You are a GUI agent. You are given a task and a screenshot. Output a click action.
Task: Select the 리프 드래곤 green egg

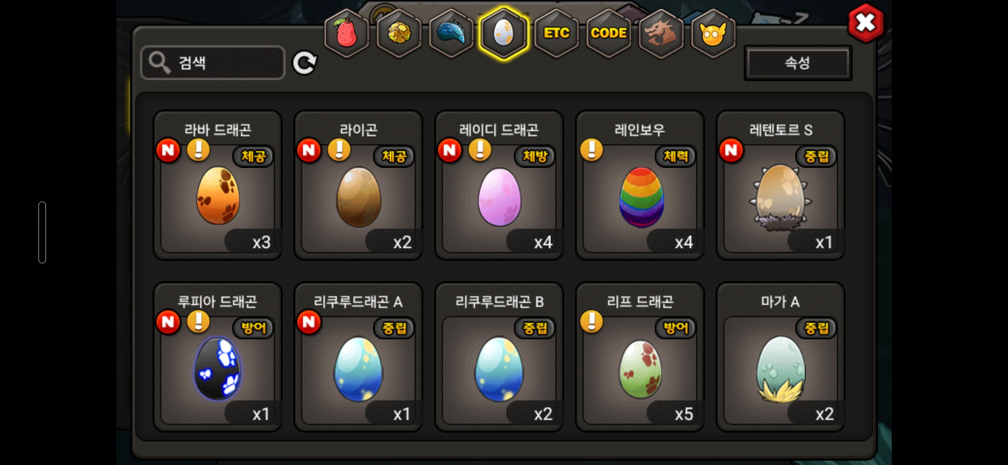click(640, 357)
